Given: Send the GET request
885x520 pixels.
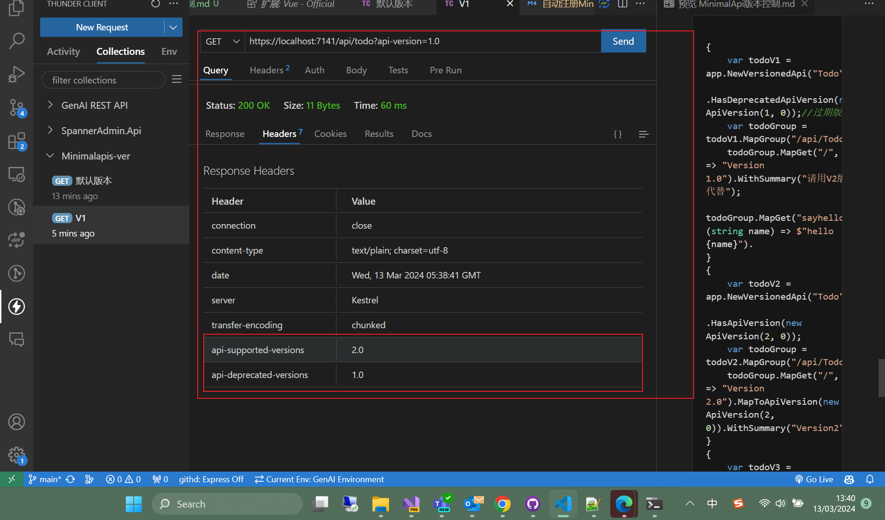Looking at the screenshot, I should 623,41.
